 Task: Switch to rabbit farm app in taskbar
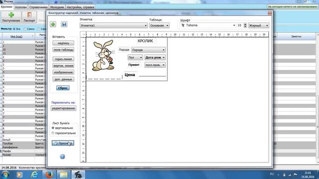click(x=78, y=175)
